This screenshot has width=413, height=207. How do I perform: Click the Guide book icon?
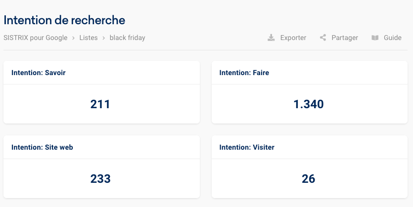[x=375, y=38]
